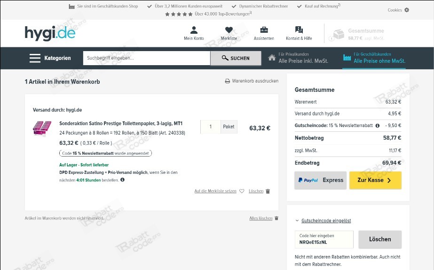Click Löschen link for the Satino item

(x=256, y=191)
